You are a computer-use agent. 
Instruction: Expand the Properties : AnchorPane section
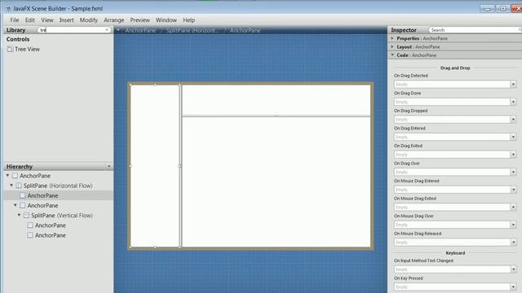pyautogui.click(x=392, y=38)
